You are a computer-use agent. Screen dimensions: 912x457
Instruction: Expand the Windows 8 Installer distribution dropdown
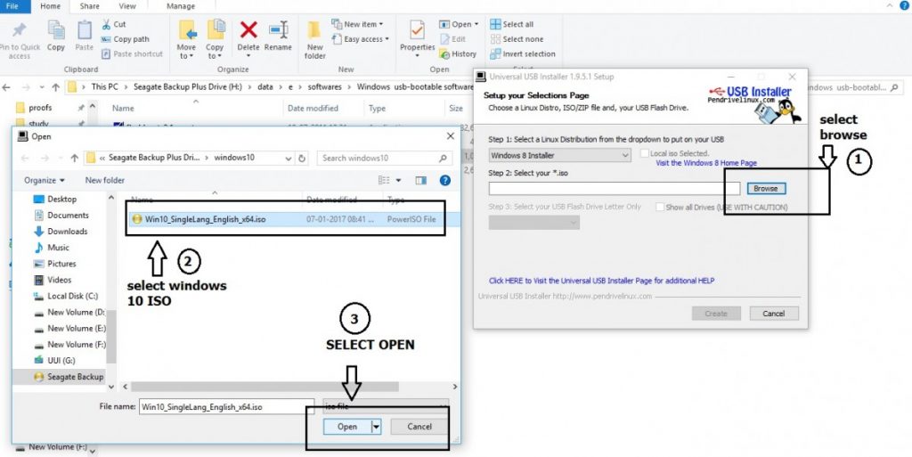(560, 155)
